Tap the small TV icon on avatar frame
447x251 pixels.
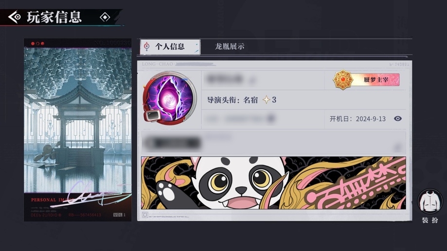coord(153,115)
